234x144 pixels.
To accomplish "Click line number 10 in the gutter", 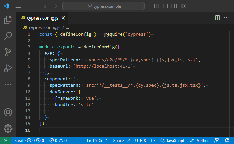I will (28, 92).
